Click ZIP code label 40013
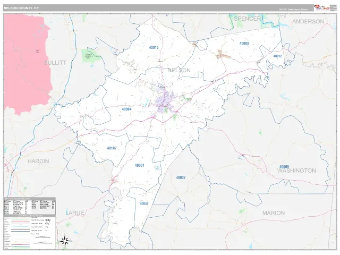The width and height of the screenshot is (340, 255). [x=154, y=47]
